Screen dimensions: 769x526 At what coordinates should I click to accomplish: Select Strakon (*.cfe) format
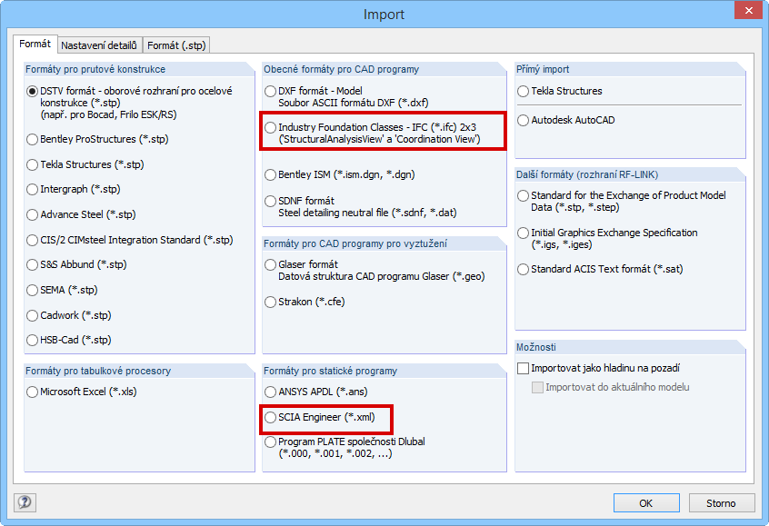pos(271,303)
